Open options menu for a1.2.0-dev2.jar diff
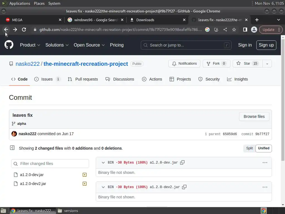Image resolution: width=285 pixels, height=214 pixels. 265,187
